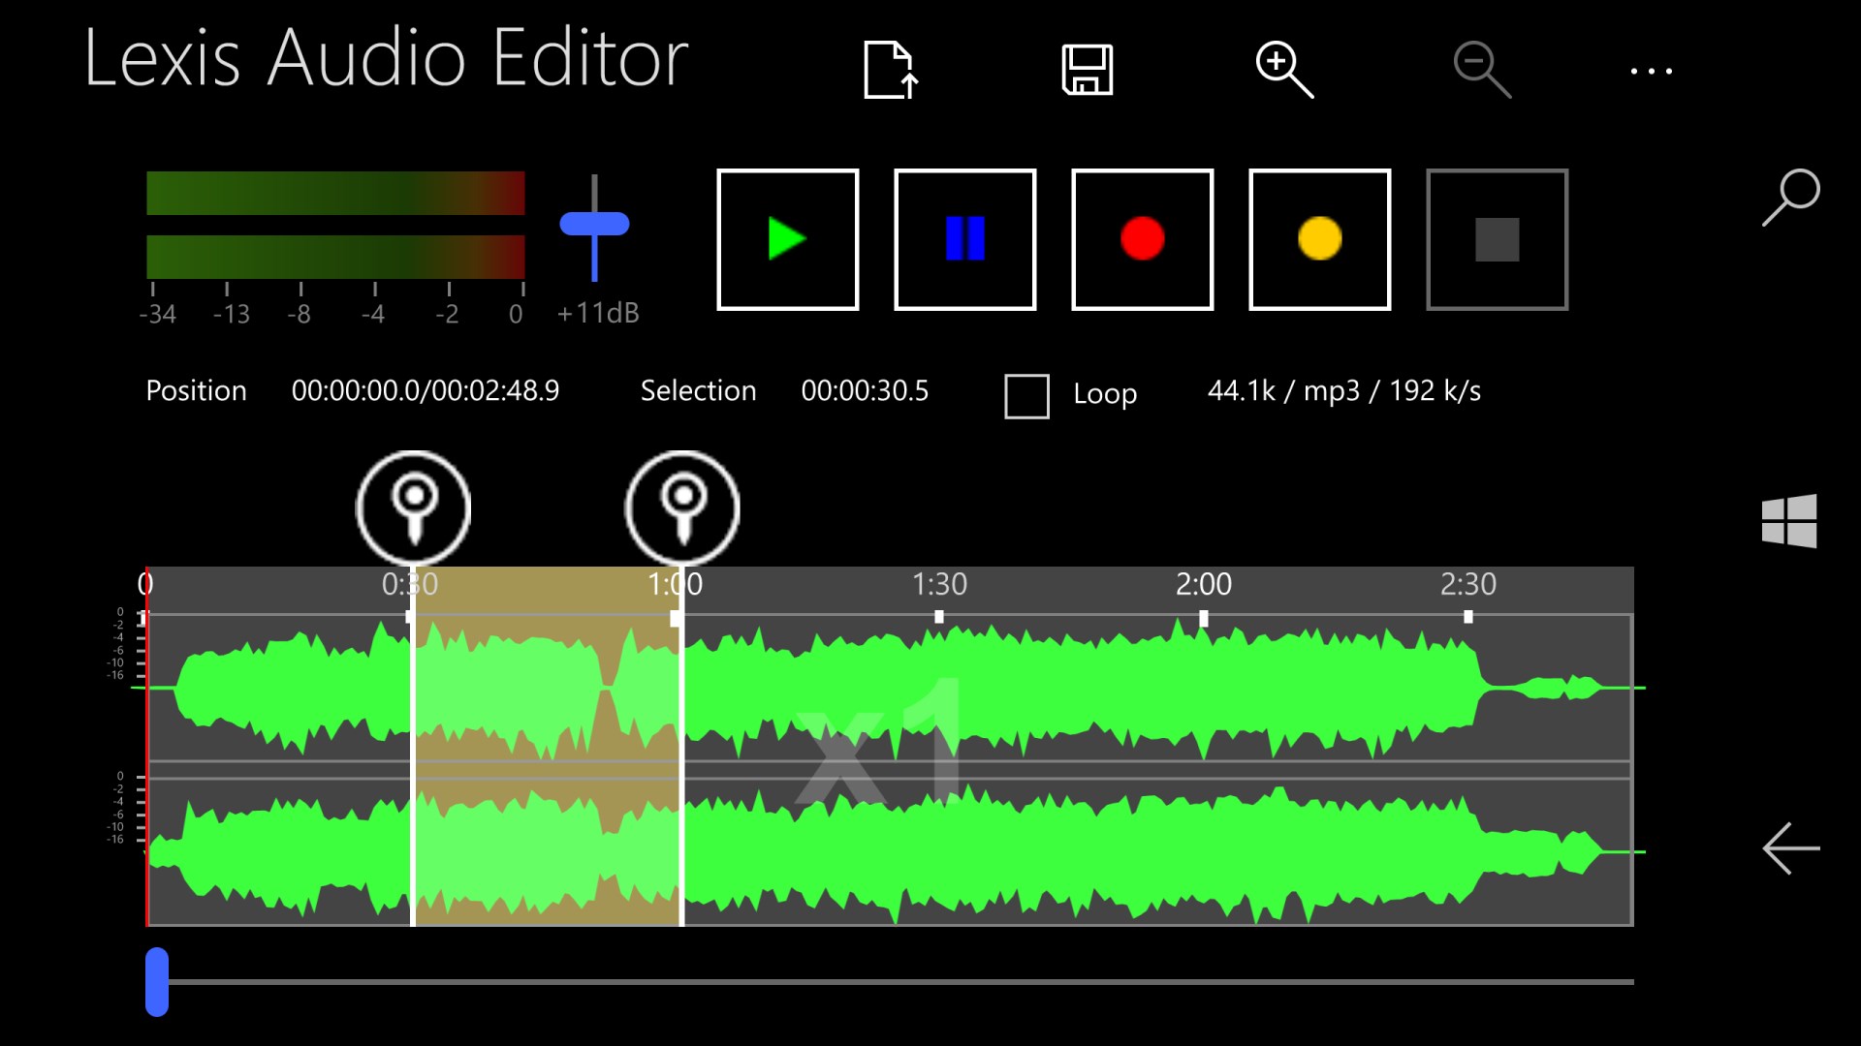Start recording with the red record button

click(1142, 238)
